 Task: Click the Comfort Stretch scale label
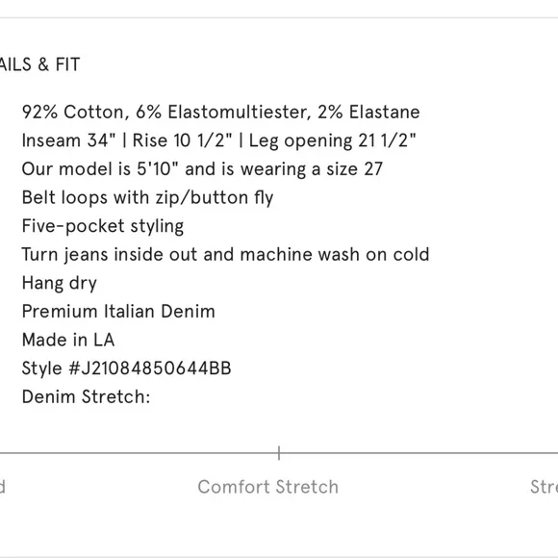pyautogui.click(x=268, y=487)
